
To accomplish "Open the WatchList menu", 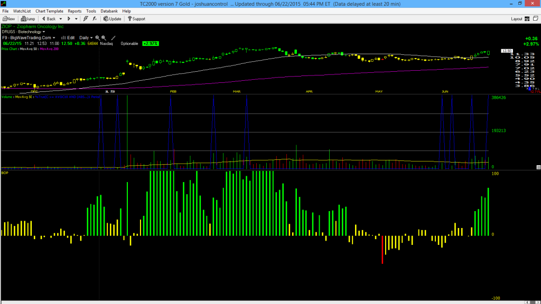I will click(22, 11).
